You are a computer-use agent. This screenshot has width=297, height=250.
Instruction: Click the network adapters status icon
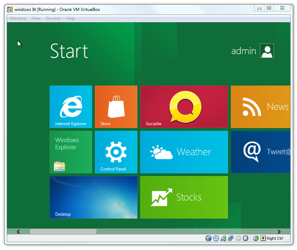pyautogui.click(x=231, y=238)
